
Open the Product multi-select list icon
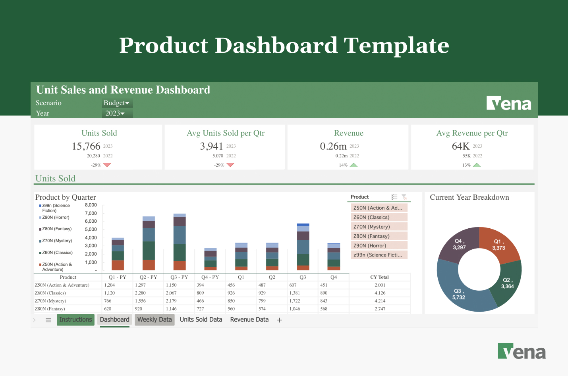pyautogui.click(x=394, y=197)
